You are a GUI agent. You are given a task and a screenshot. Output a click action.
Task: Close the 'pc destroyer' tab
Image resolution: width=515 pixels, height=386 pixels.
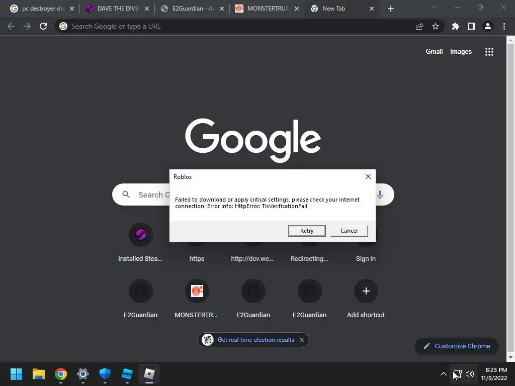click(72, 9)
